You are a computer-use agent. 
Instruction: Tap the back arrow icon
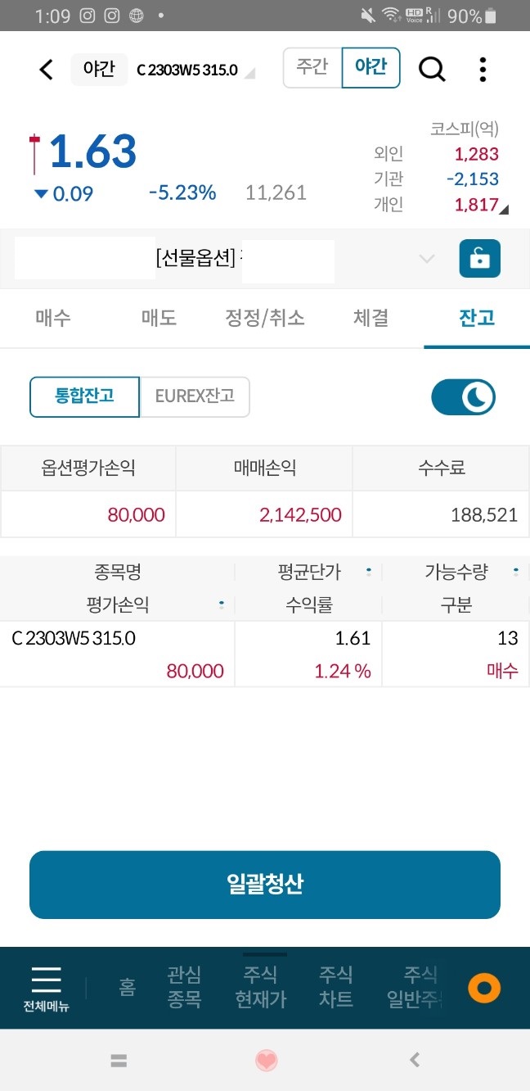[x=47, y=70]
